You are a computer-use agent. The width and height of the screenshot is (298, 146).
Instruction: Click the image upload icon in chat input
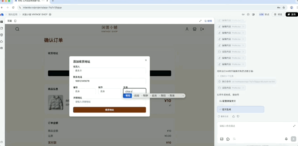[222, 139]
